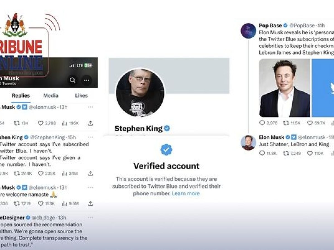Image resolution: width=334 pixels, height=250 pixels.
Task: Share the namaste reply tweet
Action: [90, 204]
